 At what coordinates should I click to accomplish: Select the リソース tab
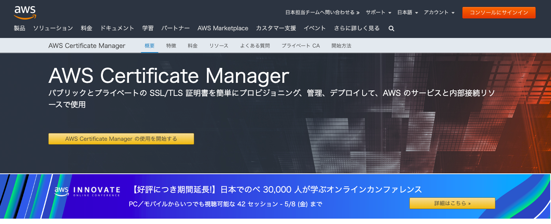tap(219, 46)
